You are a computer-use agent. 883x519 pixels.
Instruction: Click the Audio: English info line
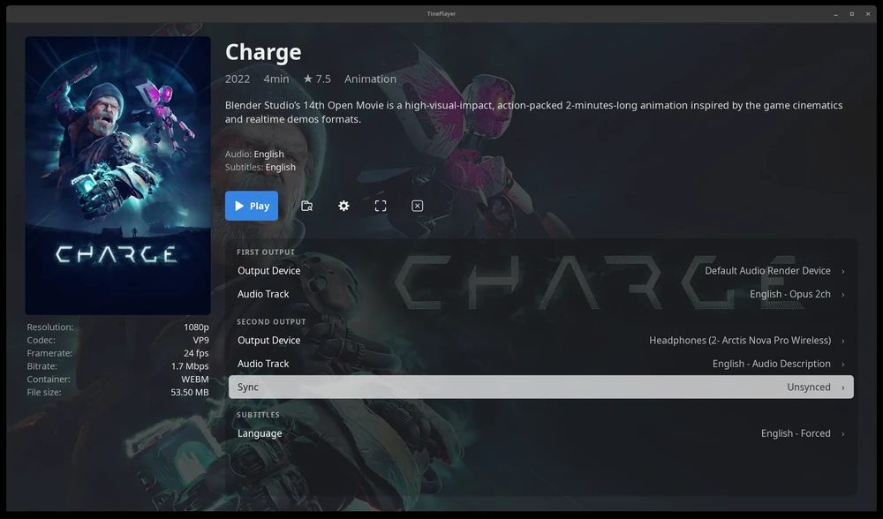click(x=254, y=154)
